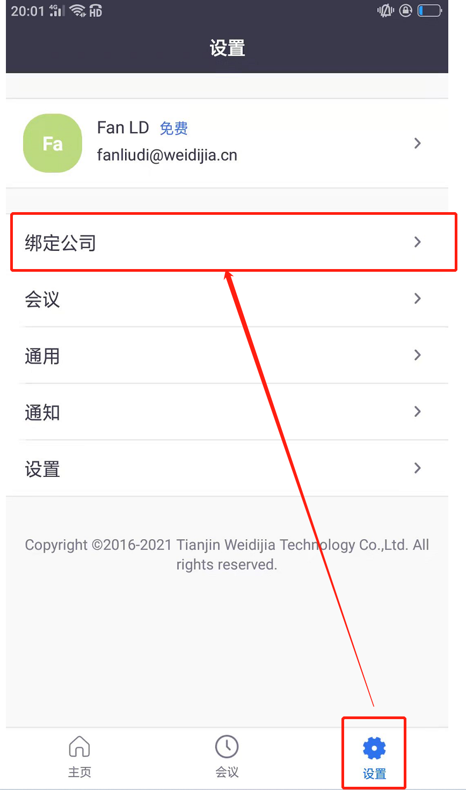Viewport: 466px width, 790px height.
Task: Tap the vibrate mode status icon
Action: point(385,10)
